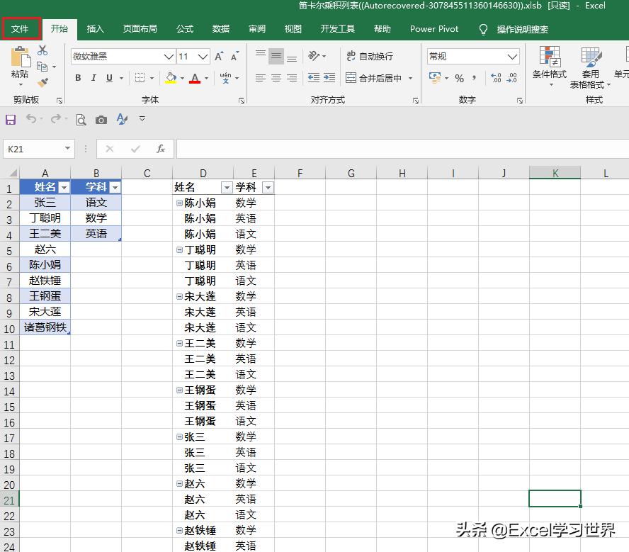Apply the fill color bucket icon

pos(170,78)
